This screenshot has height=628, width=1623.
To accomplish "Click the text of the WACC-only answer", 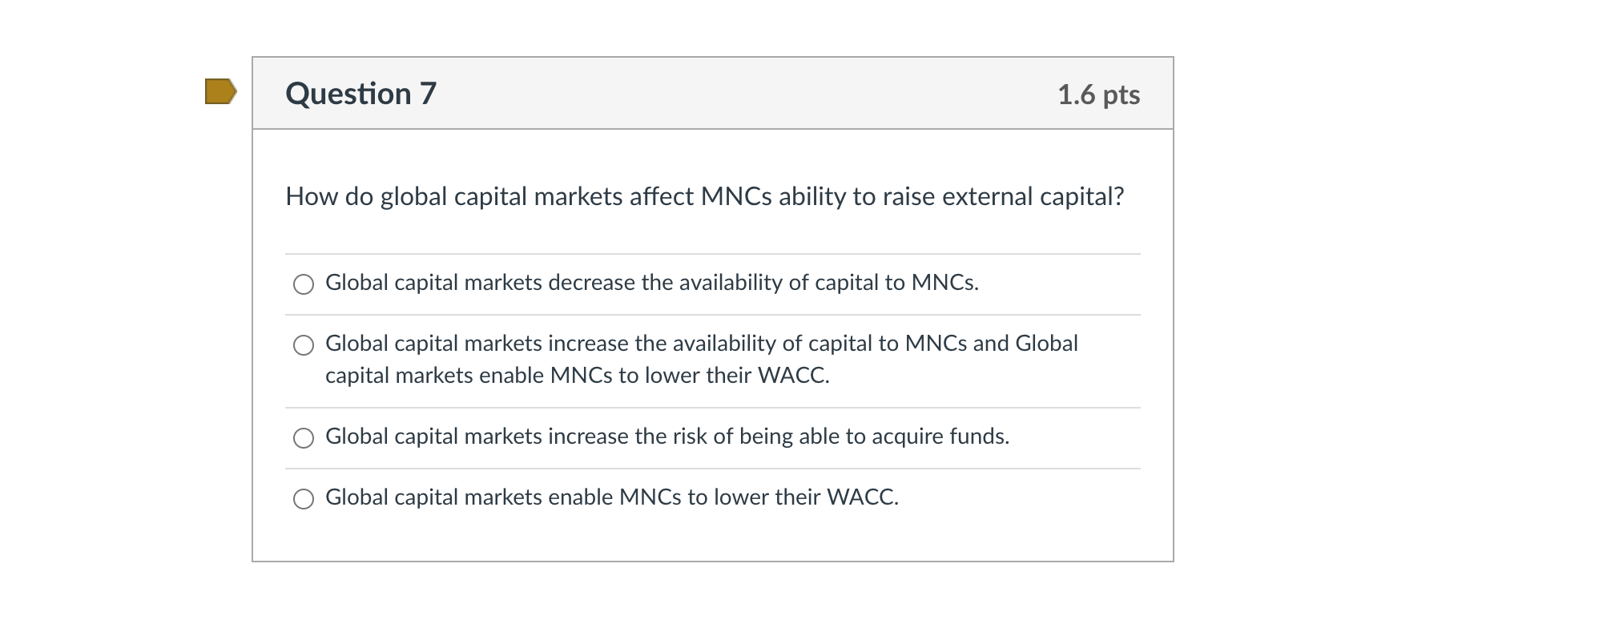I will coord(611,497).
